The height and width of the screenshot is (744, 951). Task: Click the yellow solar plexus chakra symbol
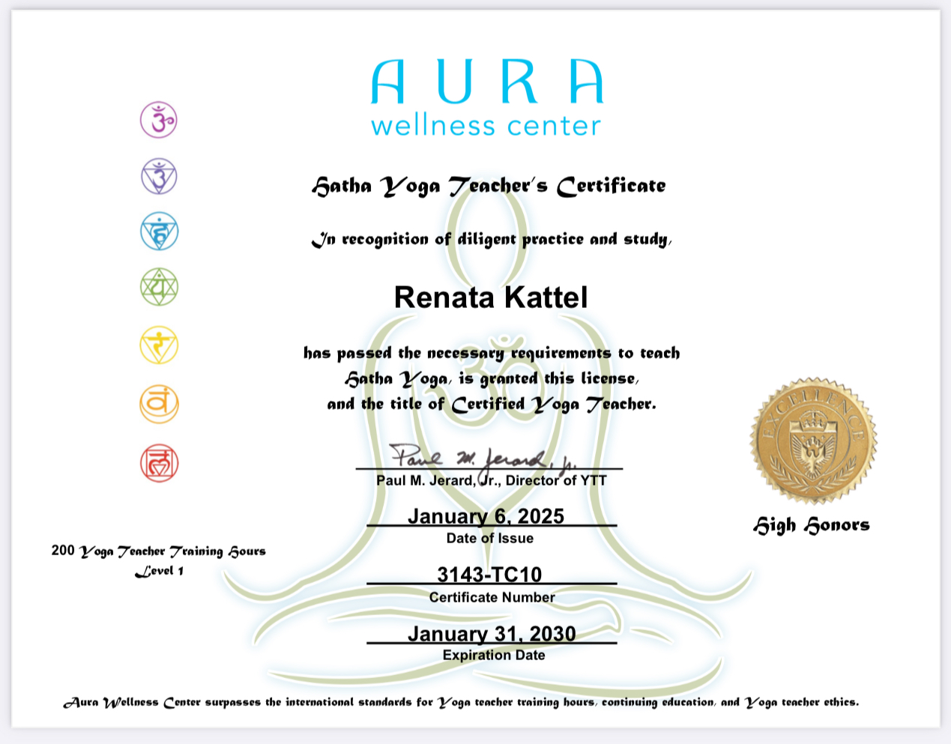(159, 345)
